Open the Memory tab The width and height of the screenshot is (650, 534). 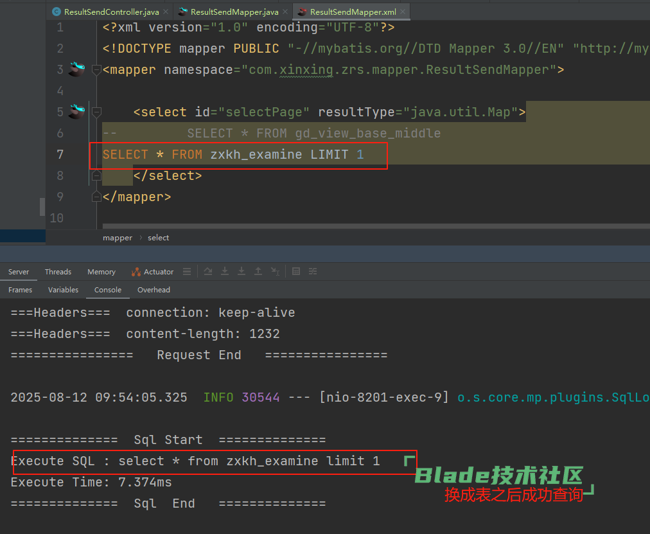(101, 272)
